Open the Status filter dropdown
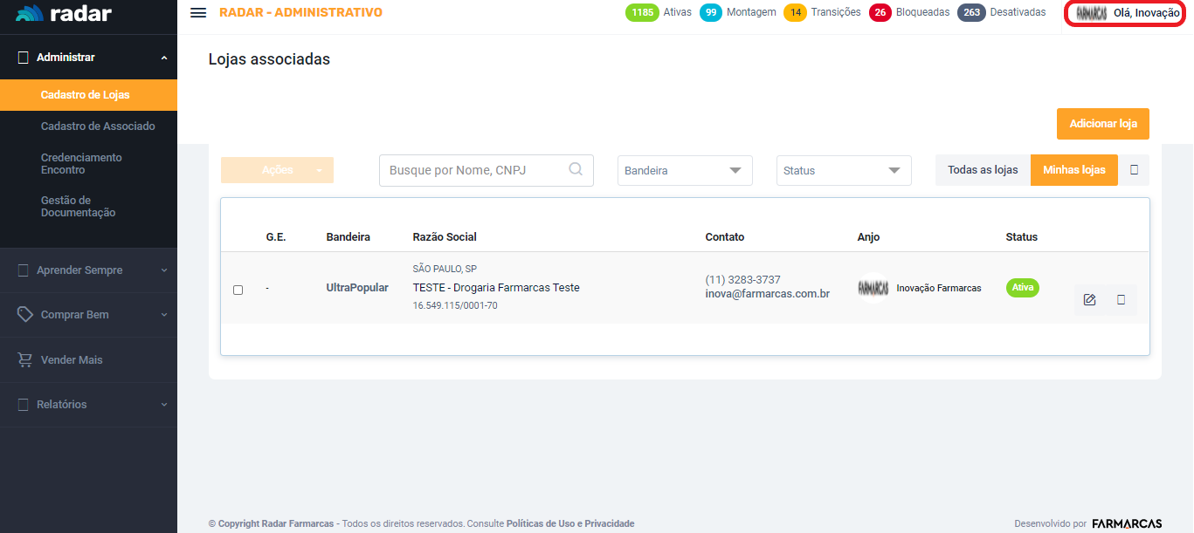1194x533 pixels. (843, 171)
